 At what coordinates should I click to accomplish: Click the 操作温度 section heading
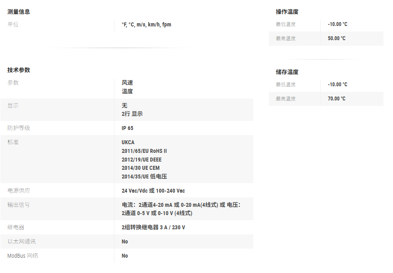point(287,12)
